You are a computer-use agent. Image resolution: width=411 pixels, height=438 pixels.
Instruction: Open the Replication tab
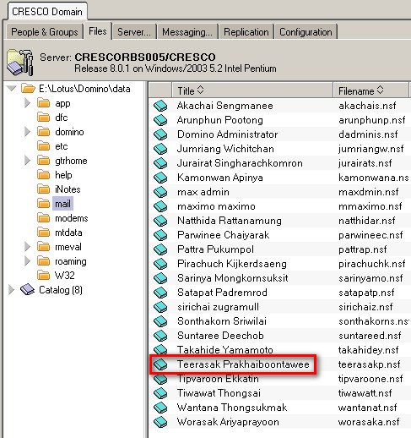point(246,32)
